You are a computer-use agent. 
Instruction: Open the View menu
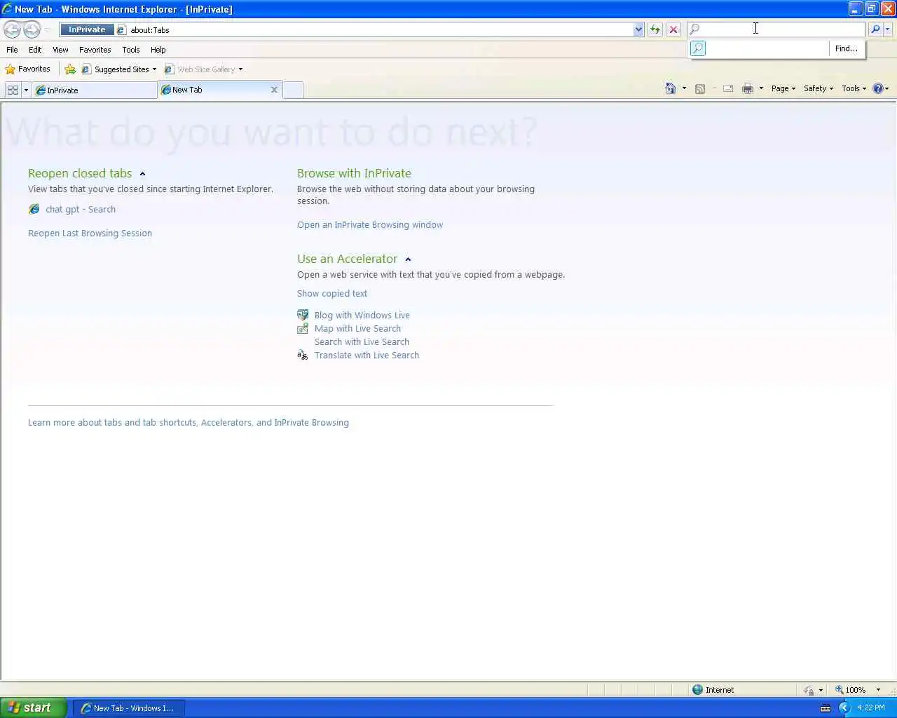[x=60, y=50]
